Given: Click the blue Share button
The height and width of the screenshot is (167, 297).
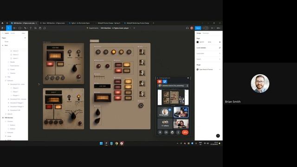Looking at the screenshot, I should (x=198, y=28).
